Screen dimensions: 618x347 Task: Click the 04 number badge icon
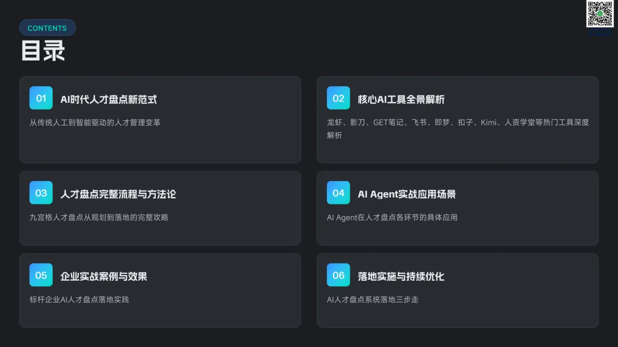pyautogui.click(x=338, y=193)
